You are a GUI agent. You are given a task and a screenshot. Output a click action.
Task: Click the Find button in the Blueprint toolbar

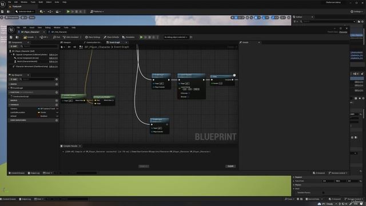tap(57, 37)
